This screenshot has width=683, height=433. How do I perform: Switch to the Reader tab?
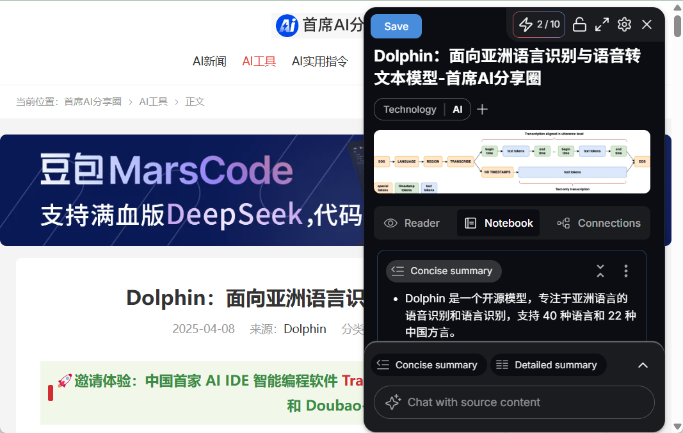tap(412, 224)
